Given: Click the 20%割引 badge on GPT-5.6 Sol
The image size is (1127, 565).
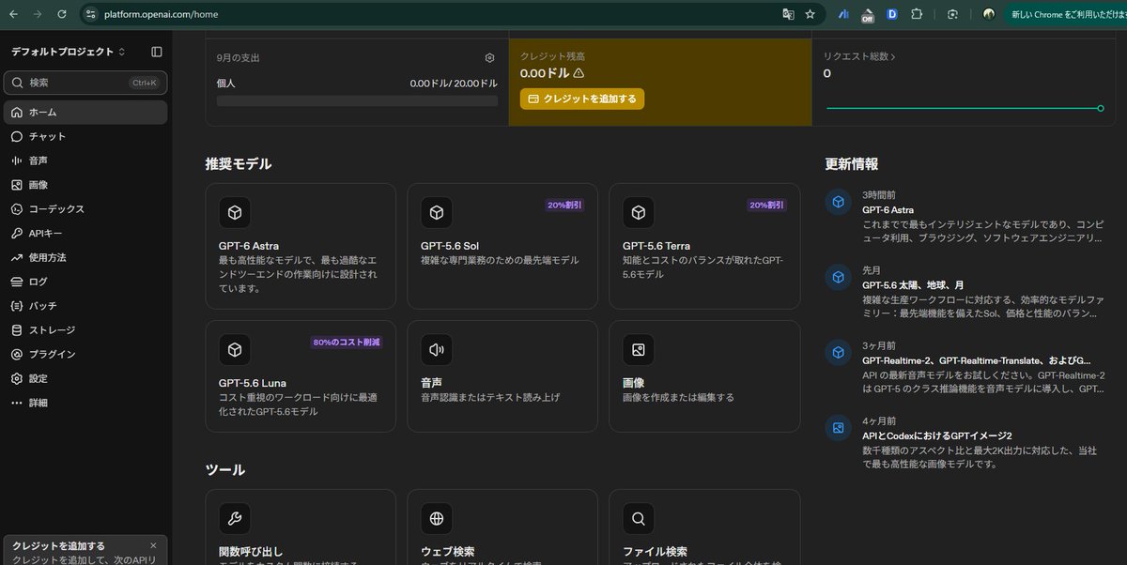Looking at the screenshot, I should (564, 206).
